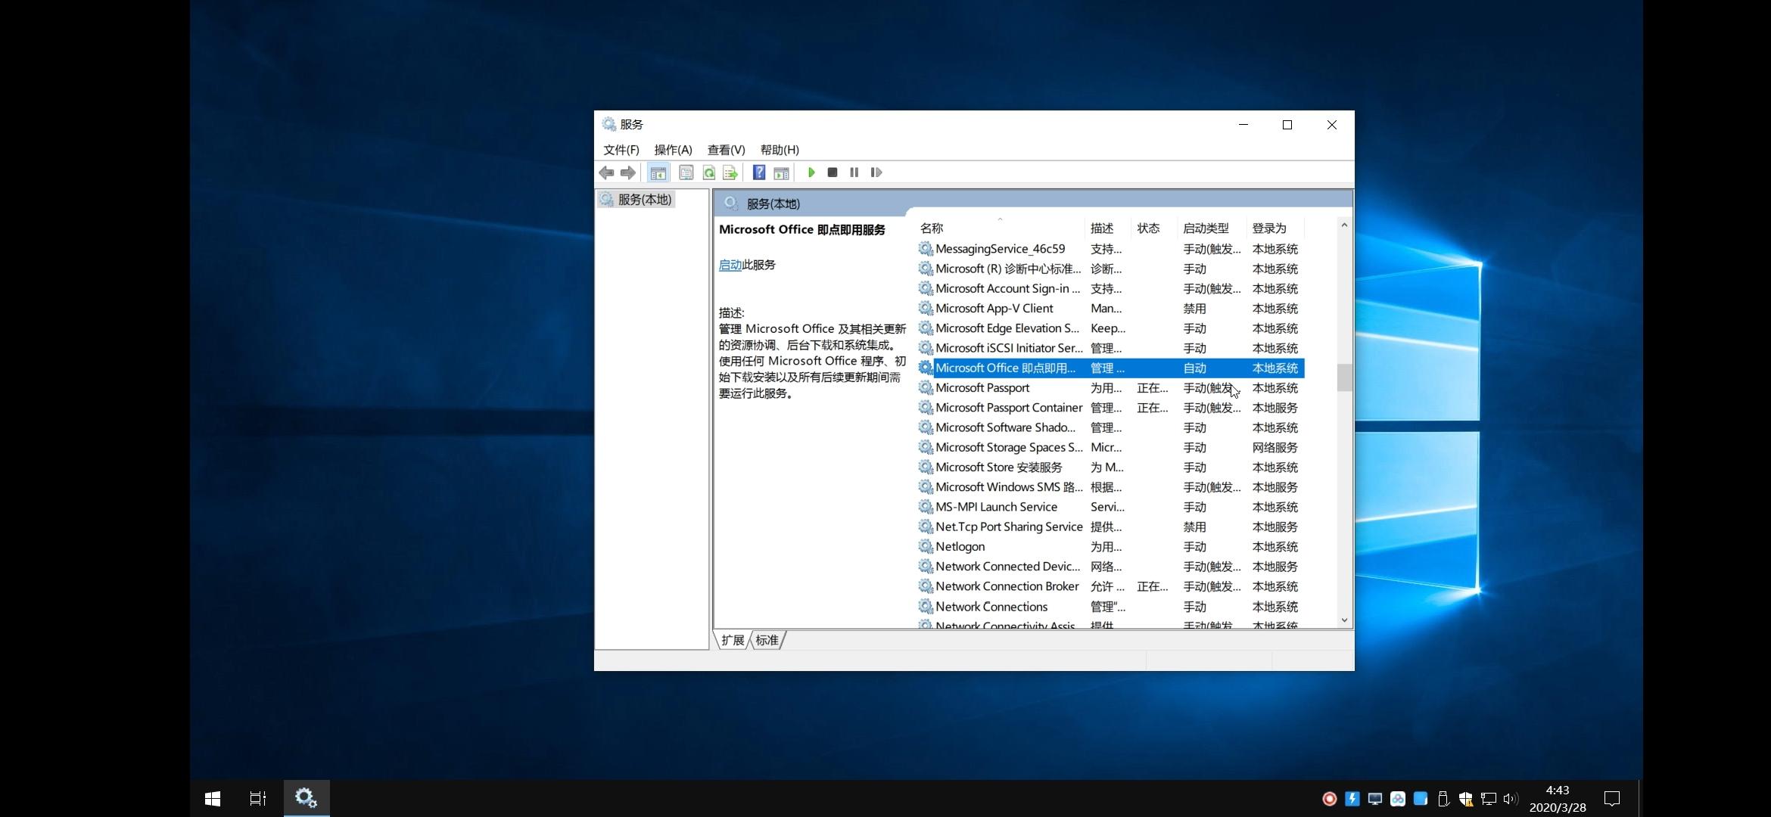Select Microsoft (R) 诊断中心标准 service row
The width and height of the screenshot is (1771, 817).
click(x=1110, y=269)
